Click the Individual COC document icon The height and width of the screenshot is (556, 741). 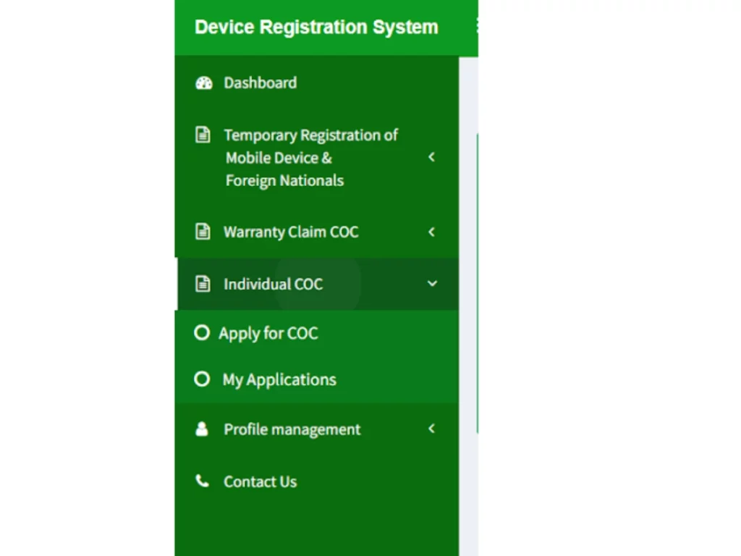[203, 285]
